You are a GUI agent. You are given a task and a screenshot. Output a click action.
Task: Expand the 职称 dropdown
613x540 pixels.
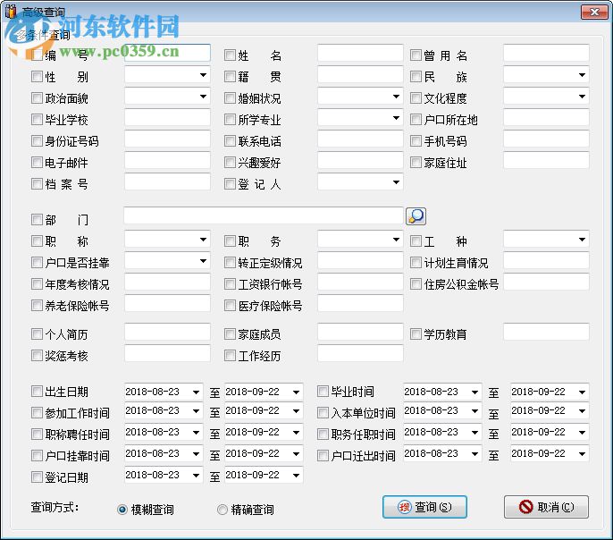tap(203, 240)
